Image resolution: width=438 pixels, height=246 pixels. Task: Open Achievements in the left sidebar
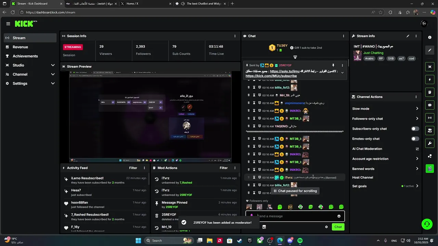[30, 56]
